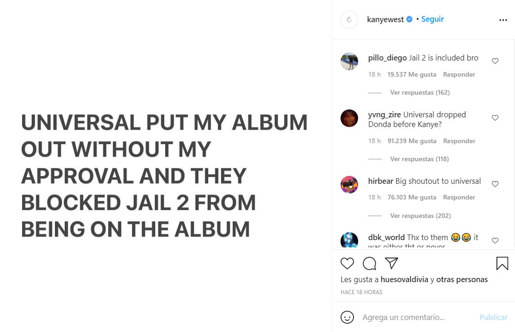This screenshot has width=515, height=332.
Task: Save the post with the bookmark icon
Action: pos(502,263)
